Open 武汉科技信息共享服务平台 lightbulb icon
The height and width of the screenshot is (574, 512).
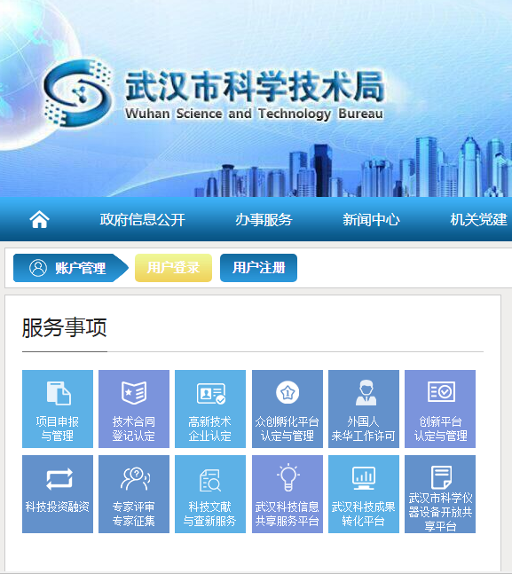[288, 477]
